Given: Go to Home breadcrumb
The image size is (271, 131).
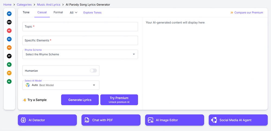Looking at the screenshot, I should point(7,5).
